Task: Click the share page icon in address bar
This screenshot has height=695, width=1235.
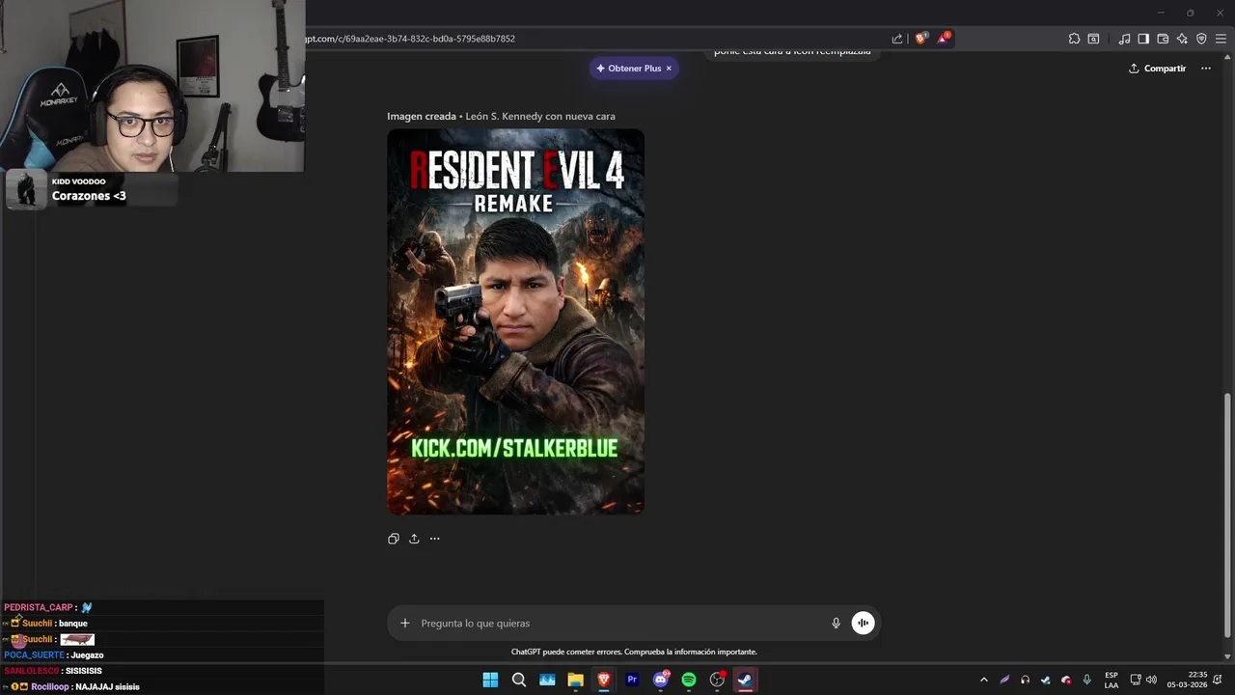Action: pos(897,39)
